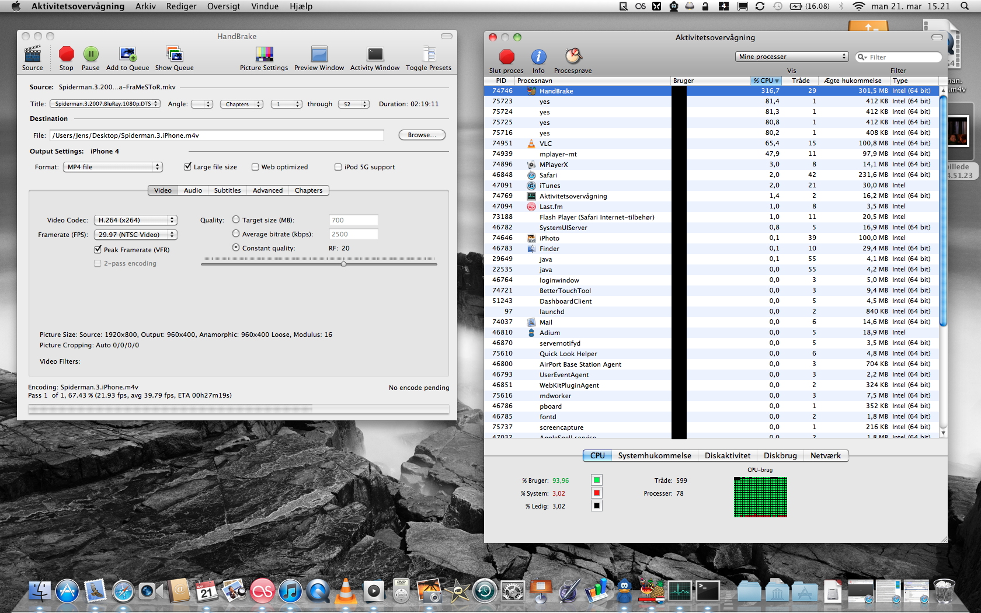This screenshot has width=981, height=613.
Task: Toggle Large file size checkbox
Action: [x=188, y=166]
